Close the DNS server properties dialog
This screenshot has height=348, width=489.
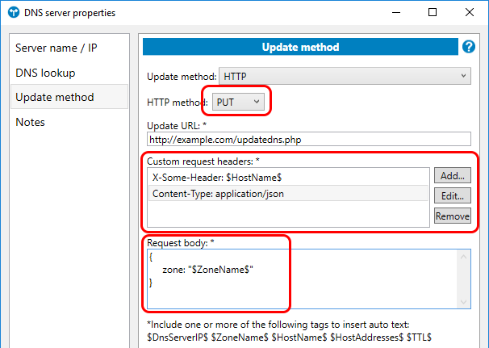470,13
